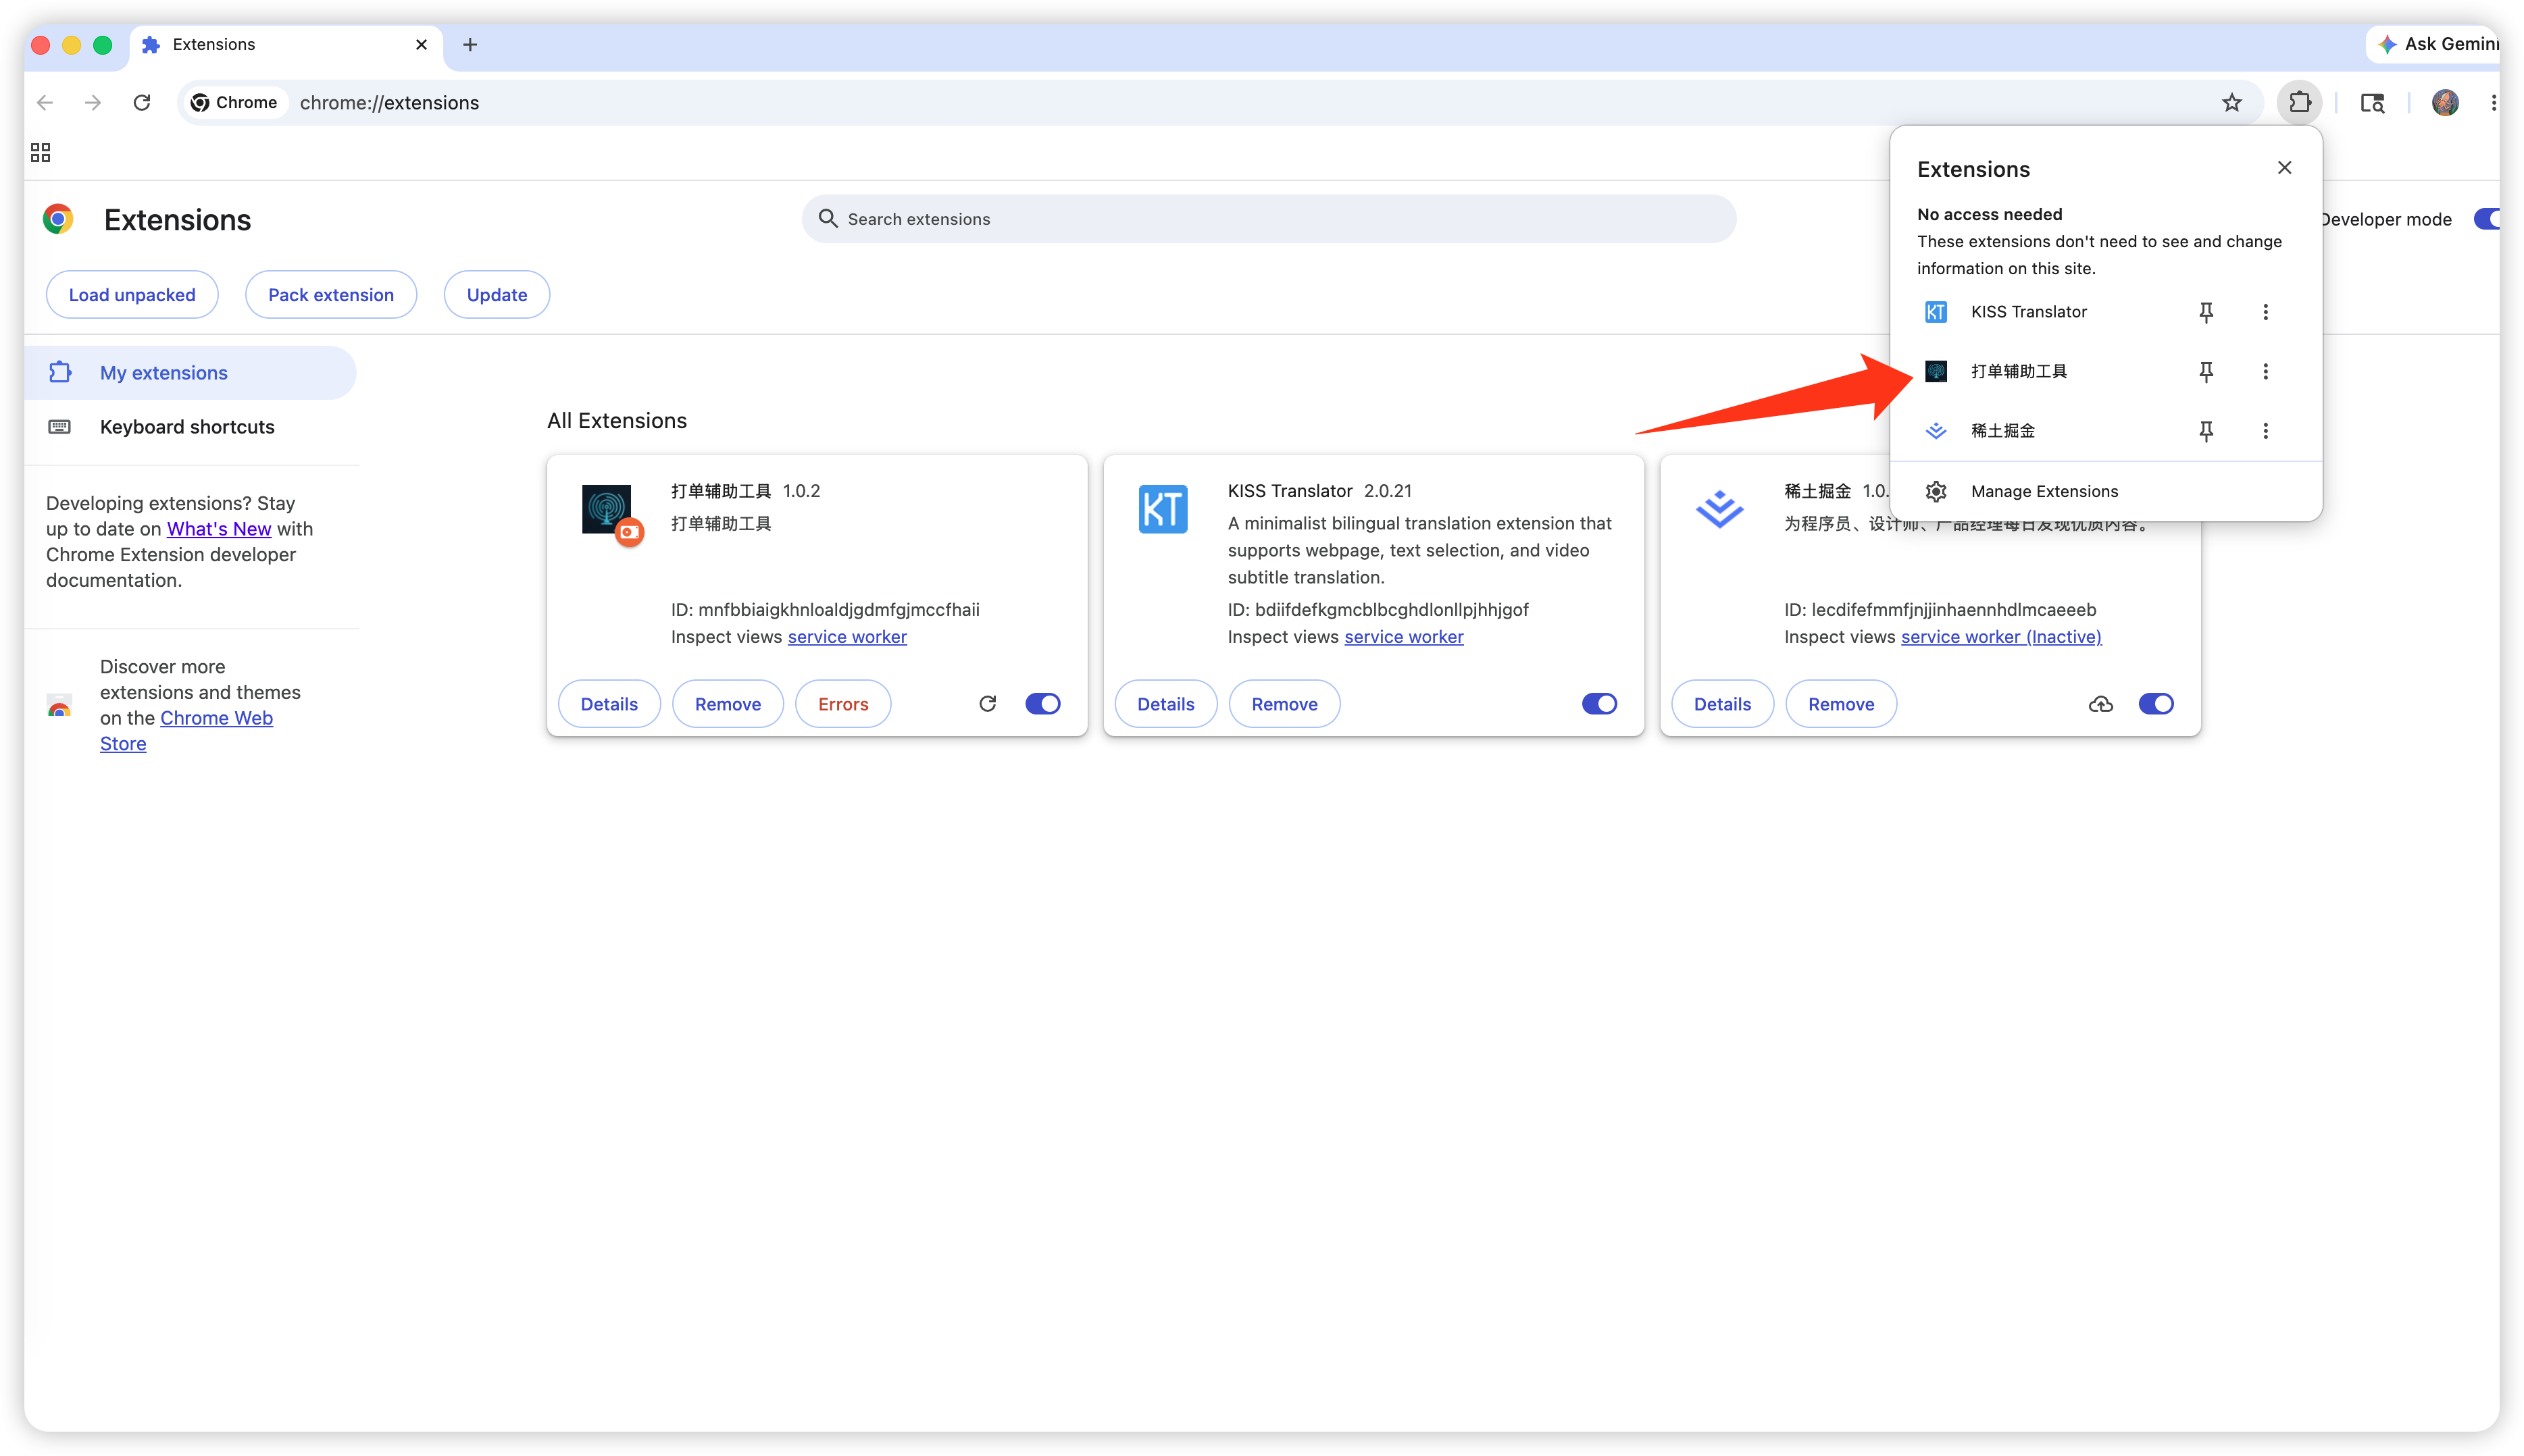This screenshot has height=1456, width=2524.
Task: Toggle Developer mode switch
Action: point(2487,219)
